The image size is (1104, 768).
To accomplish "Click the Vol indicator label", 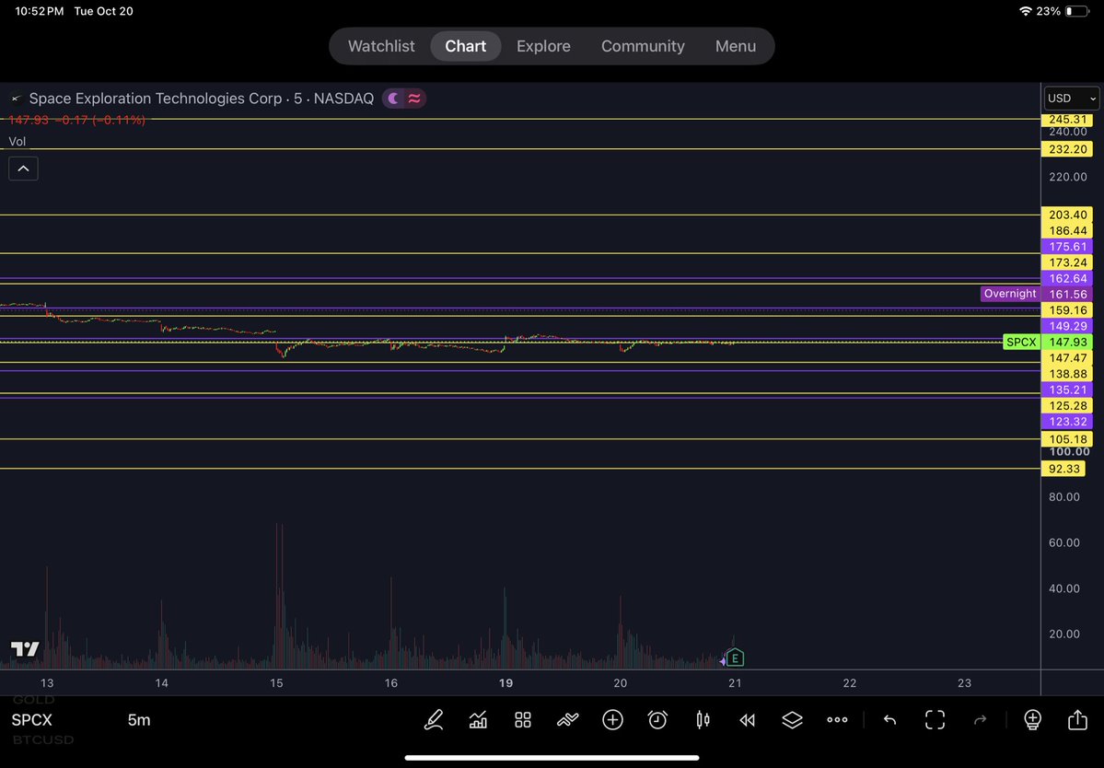I will click(17, 142).
